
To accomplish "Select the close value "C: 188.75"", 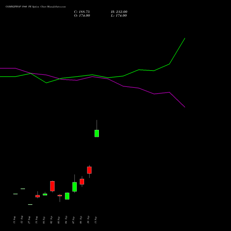I will click(x=82, y=12).
